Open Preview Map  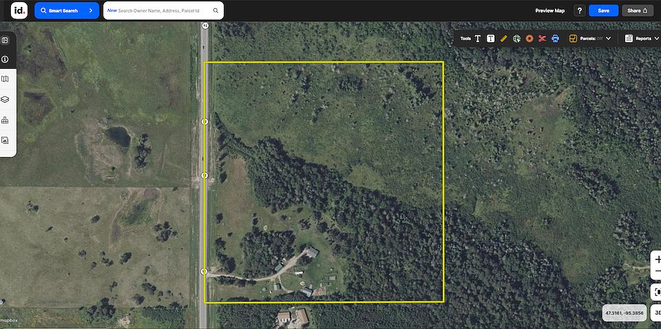click(x=549, y=10)
